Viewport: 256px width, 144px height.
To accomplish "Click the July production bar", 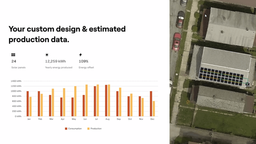I will (x=98, y=100).
